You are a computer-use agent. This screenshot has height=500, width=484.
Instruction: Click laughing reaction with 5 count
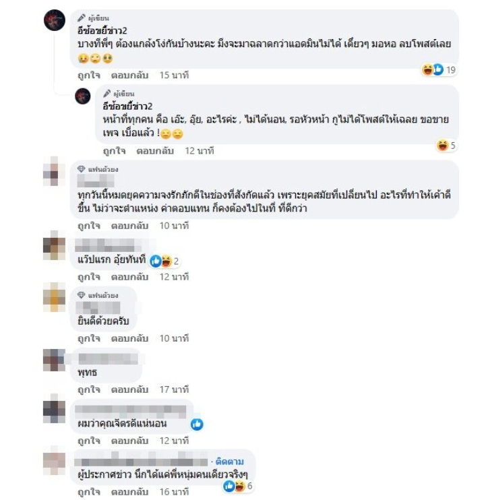pyautogui.click(x=442, y=146)
